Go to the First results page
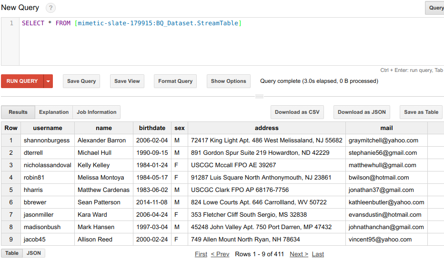Image resolution: width=444 pixels, height=261 pixels. pyautogui.click(x=201, y=254)
